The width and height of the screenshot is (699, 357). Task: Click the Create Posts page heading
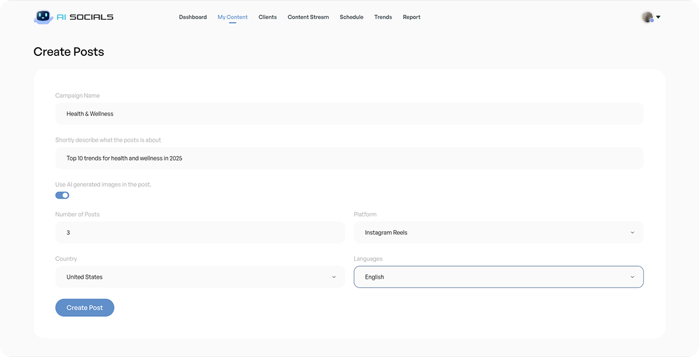click(69, 52)
